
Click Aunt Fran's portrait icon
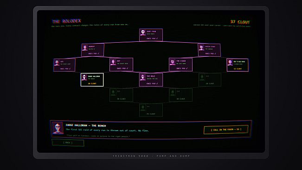pyautogui.click(x=143, y=33)
